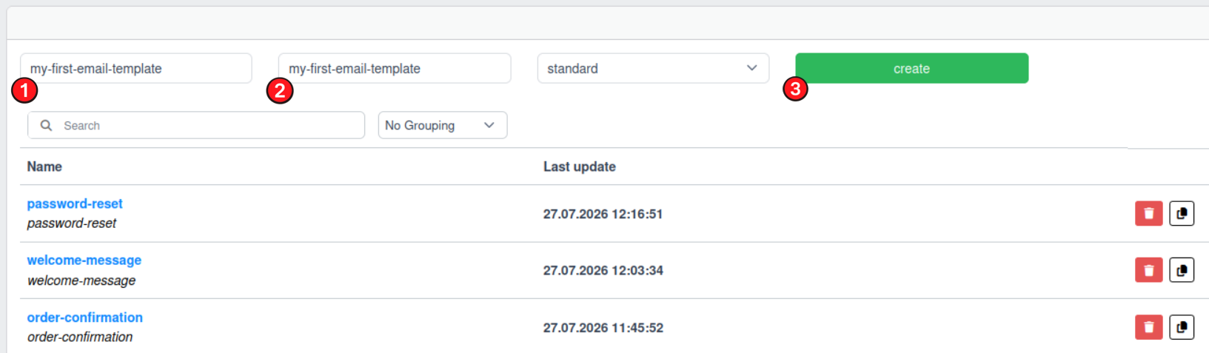This screenshot has width=1209, height=353.
Task: Expand the No Grouping dropdown
Action: (443, 125)
